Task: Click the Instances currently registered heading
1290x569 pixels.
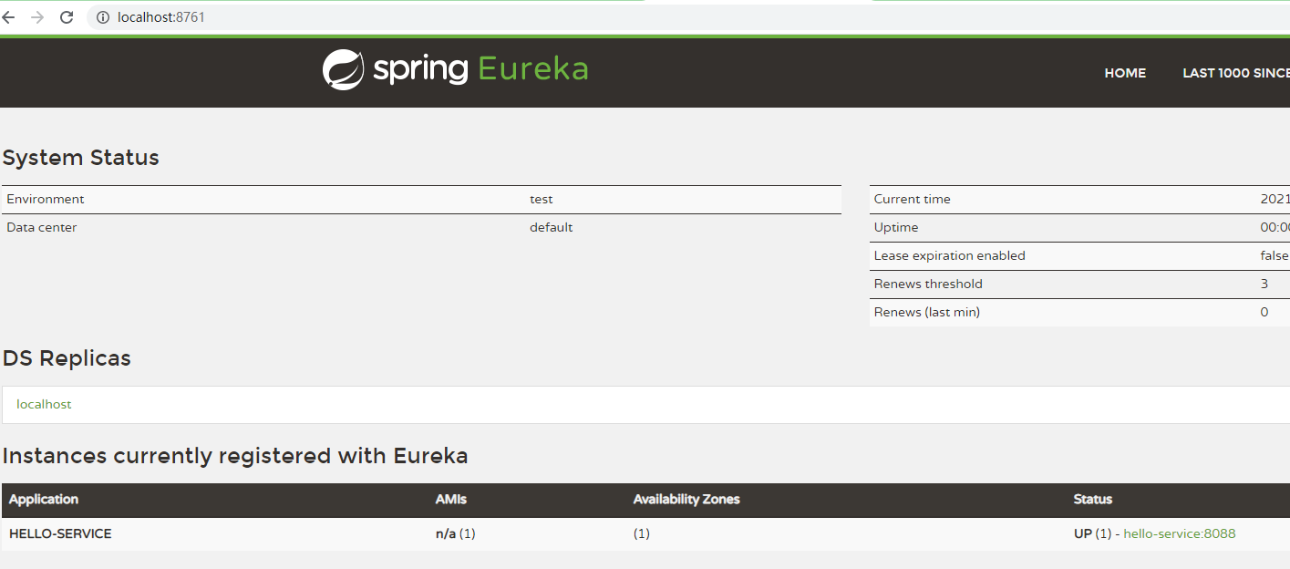Action: click(235, 456)
